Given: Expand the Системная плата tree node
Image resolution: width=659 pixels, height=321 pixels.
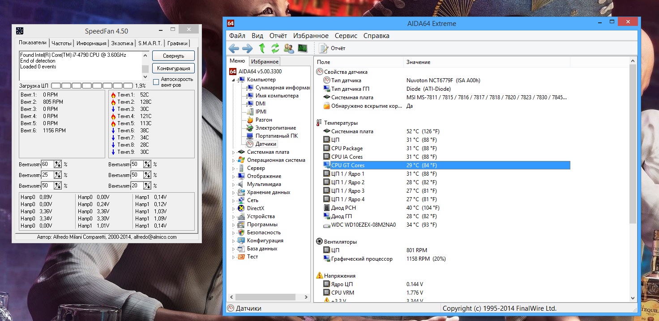Looking at the screenshot, I should click(x=233, y=152).
